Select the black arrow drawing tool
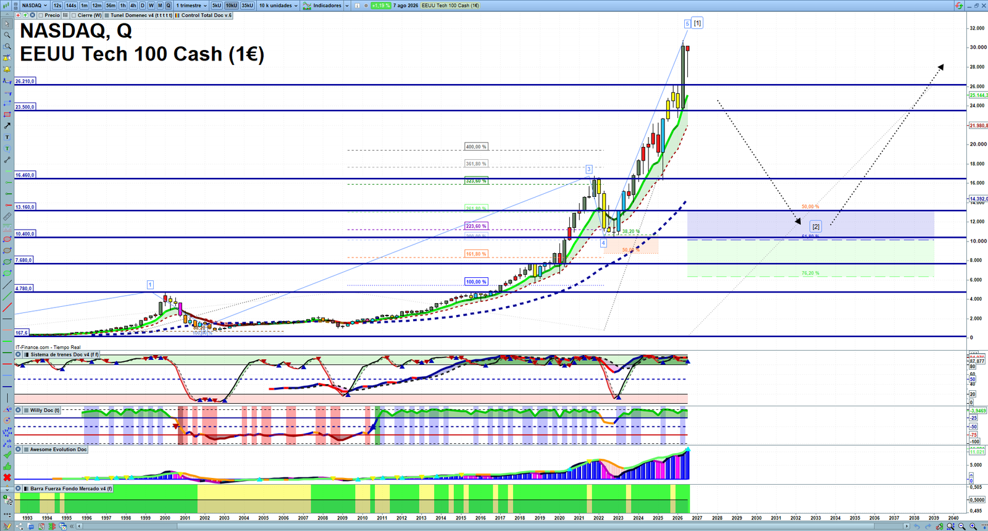This screenshot has width=988, height=531. 7,125
